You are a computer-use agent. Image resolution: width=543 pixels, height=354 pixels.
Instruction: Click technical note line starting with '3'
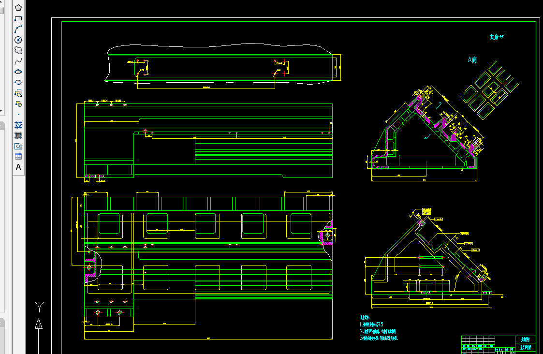379,338
